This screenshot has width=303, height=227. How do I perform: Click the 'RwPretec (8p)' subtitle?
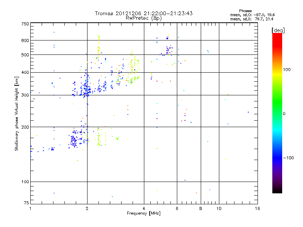click(x=144, y=18)
